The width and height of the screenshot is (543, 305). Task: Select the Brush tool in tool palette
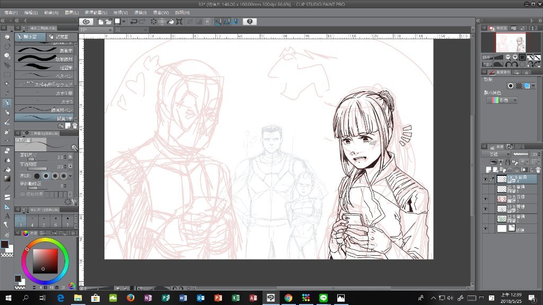coord(7,122)
